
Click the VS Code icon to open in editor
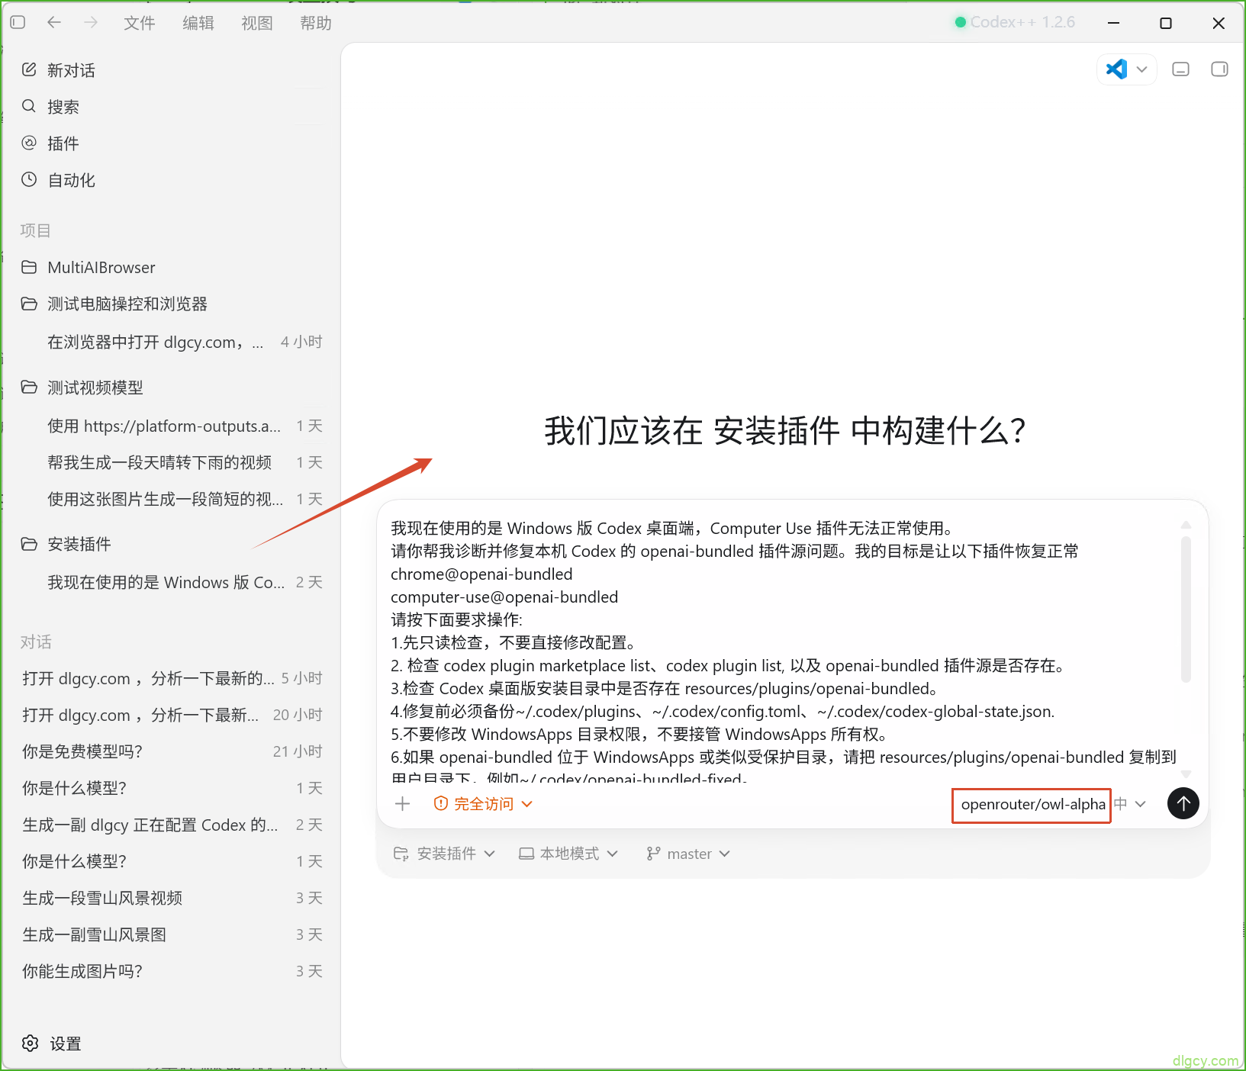tap(1116, 69)
